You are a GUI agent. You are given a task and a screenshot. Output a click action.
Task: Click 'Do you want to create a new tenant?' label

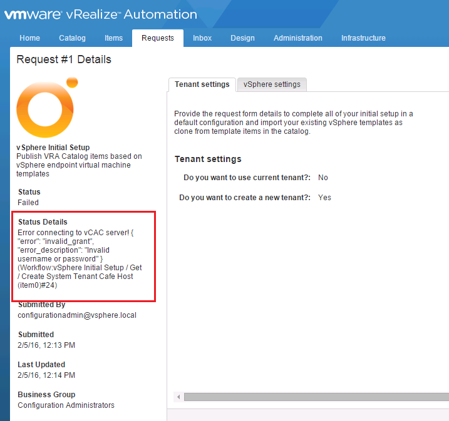[x=245, y=198]
